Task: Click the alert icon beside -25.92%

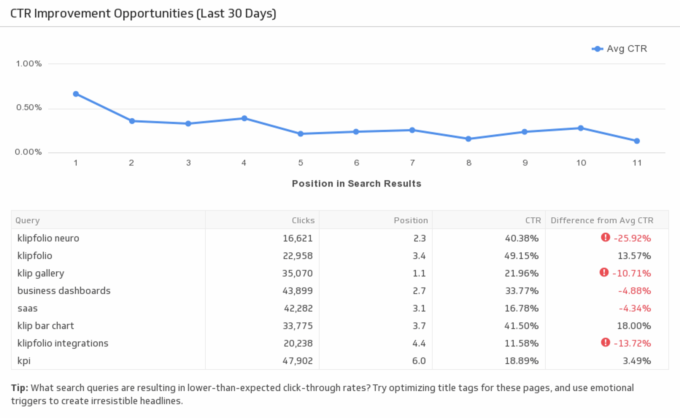Action: pyautogui.click(x=605, y=237)
